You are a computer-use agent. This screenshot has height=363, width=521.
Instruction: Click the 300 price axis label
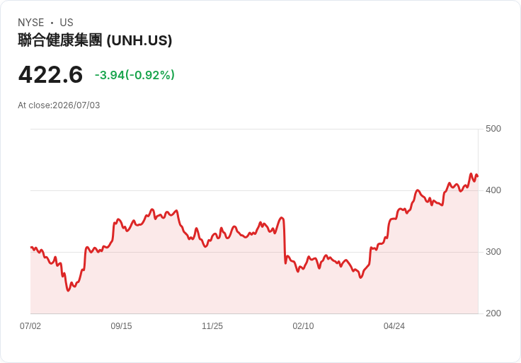(x=493, y=252)
